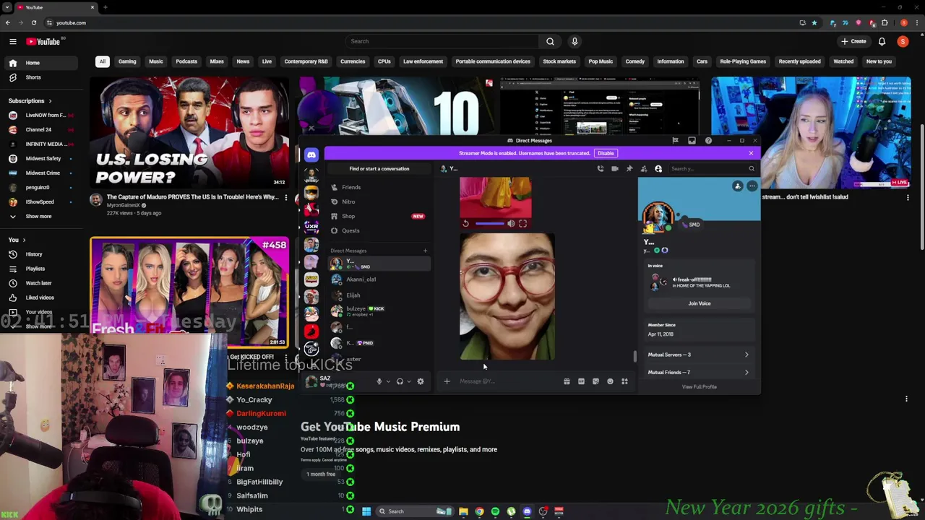Open the Maduro video thumbnail on YouTube
The width and height of the screenshot is (925, 520).
coord(189,132)
